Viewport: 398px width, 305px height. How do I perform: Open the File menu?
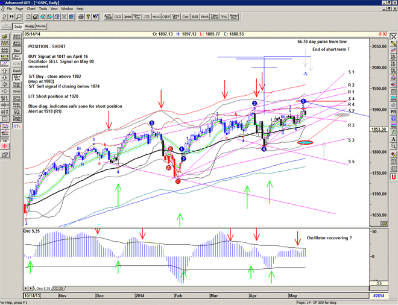(8, 9)
